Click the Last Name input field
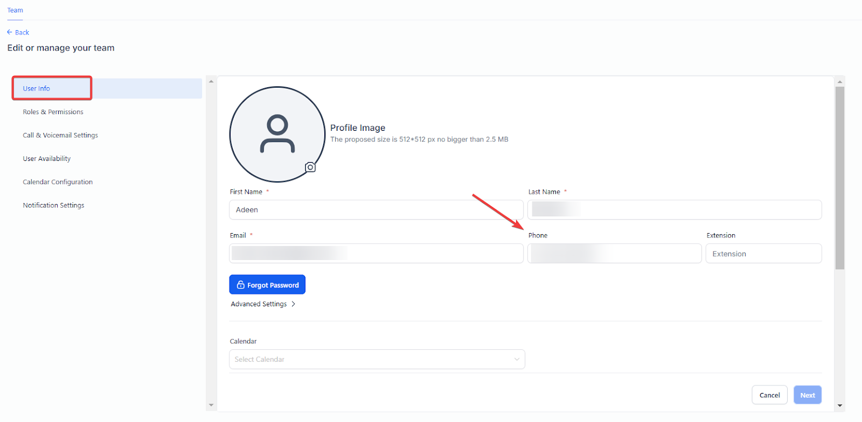Screen dimensions: 862x422 tap(674, 210)
